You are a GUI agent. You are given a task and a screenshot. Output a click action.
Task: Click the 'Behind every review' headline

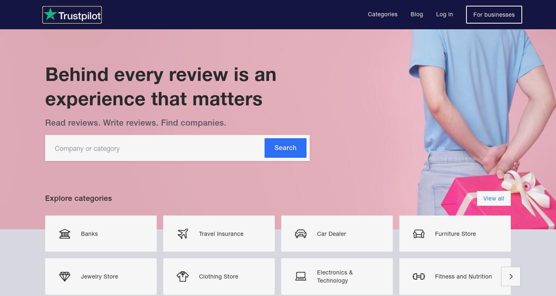(x=161, y=87)
